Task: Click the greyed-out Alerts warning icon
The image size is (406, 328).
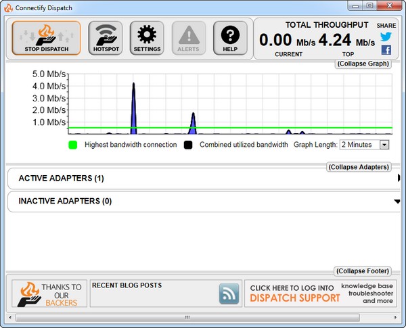Action: (x=188, y=38)
